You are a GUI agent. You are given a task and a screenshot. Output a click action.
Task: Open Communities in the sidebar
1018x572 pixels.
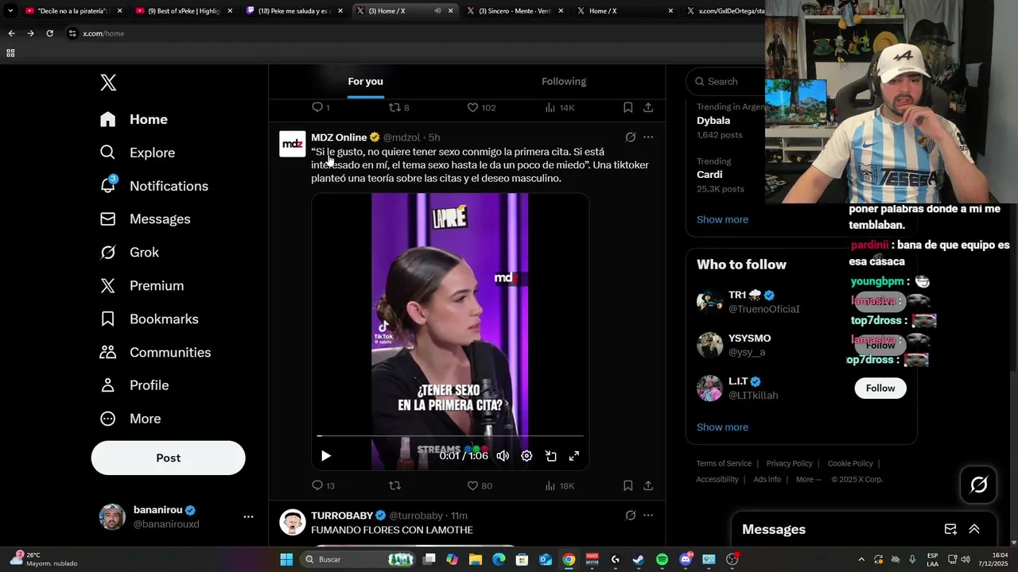[x=155, y=353]
